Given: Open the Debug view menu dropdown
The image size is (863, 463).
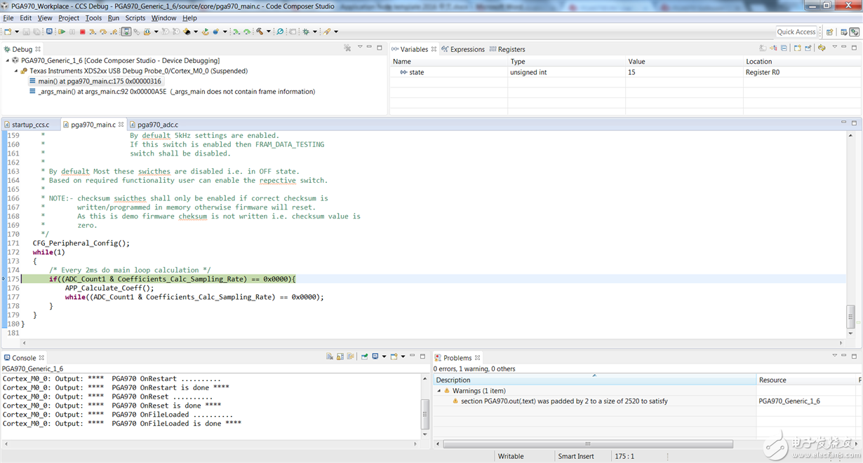Looking at the screenshot, I should click(360, 48).
